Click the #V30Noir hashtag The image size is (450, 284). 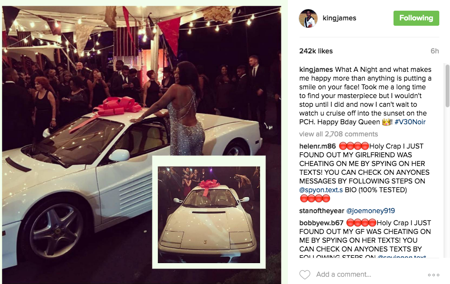point(410,122)
